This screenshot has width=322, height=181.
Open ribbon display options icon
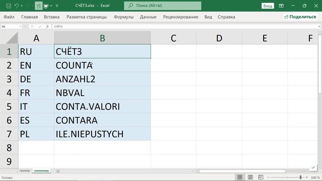point(281,6)
